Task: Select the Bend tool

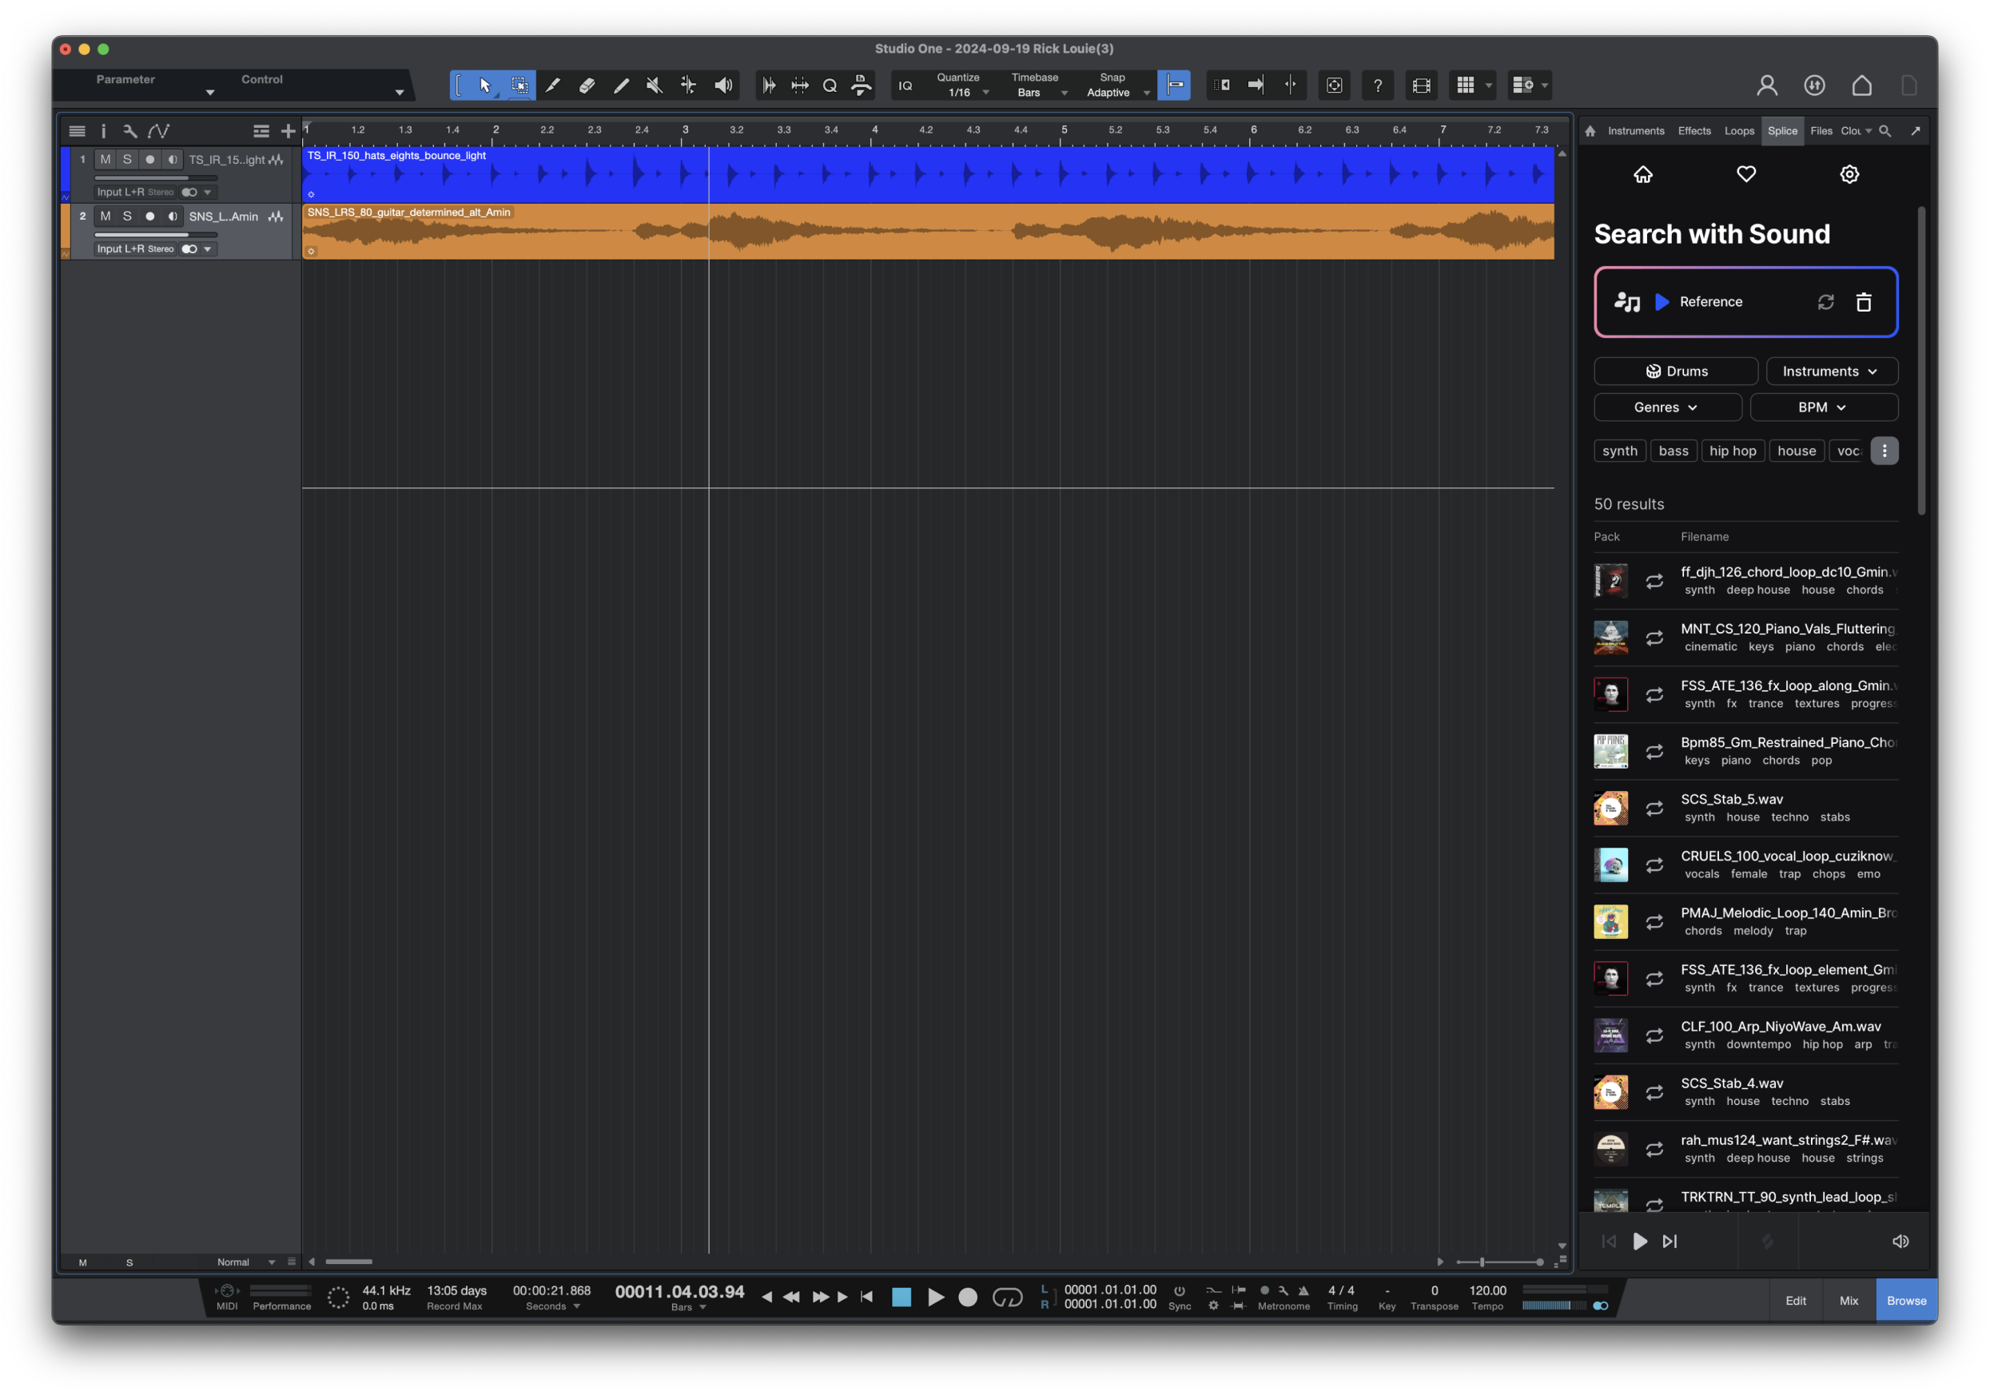Action: 688,85
